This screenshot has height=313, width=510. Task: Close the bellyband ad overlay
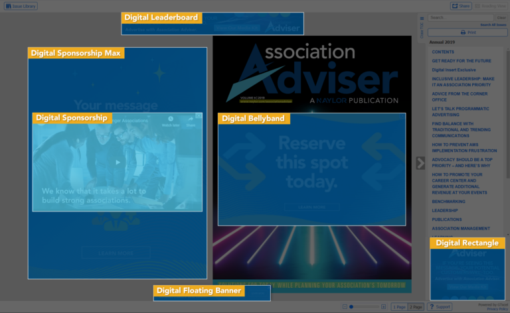[402, 116]
